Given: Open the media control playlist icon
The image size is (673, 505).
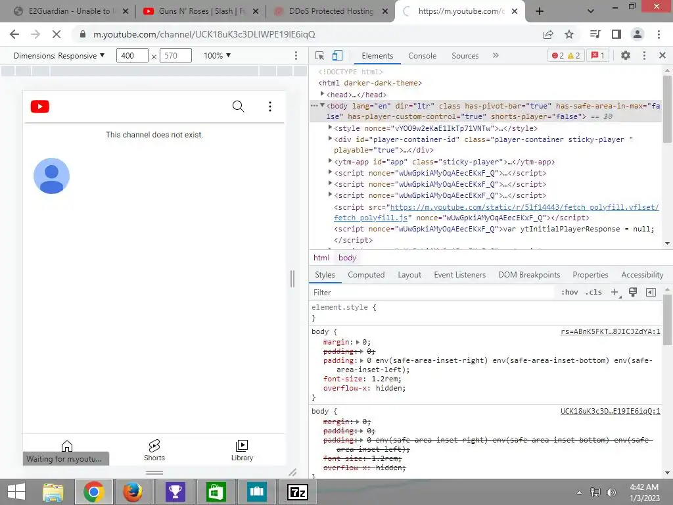Looking at the screenshot, I should point(595,34).
